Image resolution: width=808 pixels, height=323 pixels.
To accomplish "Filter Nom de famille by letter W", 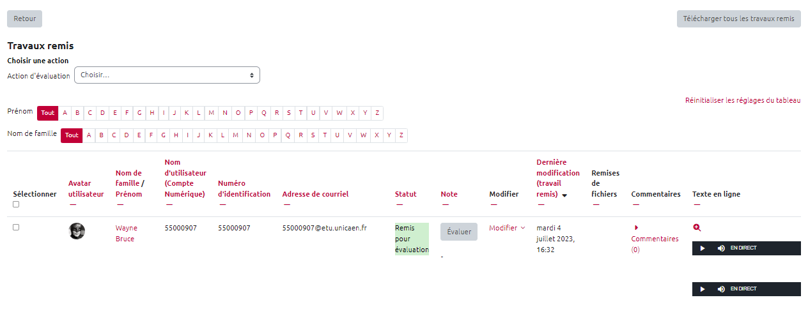I will pyautogui.click(x=363, y=135).
